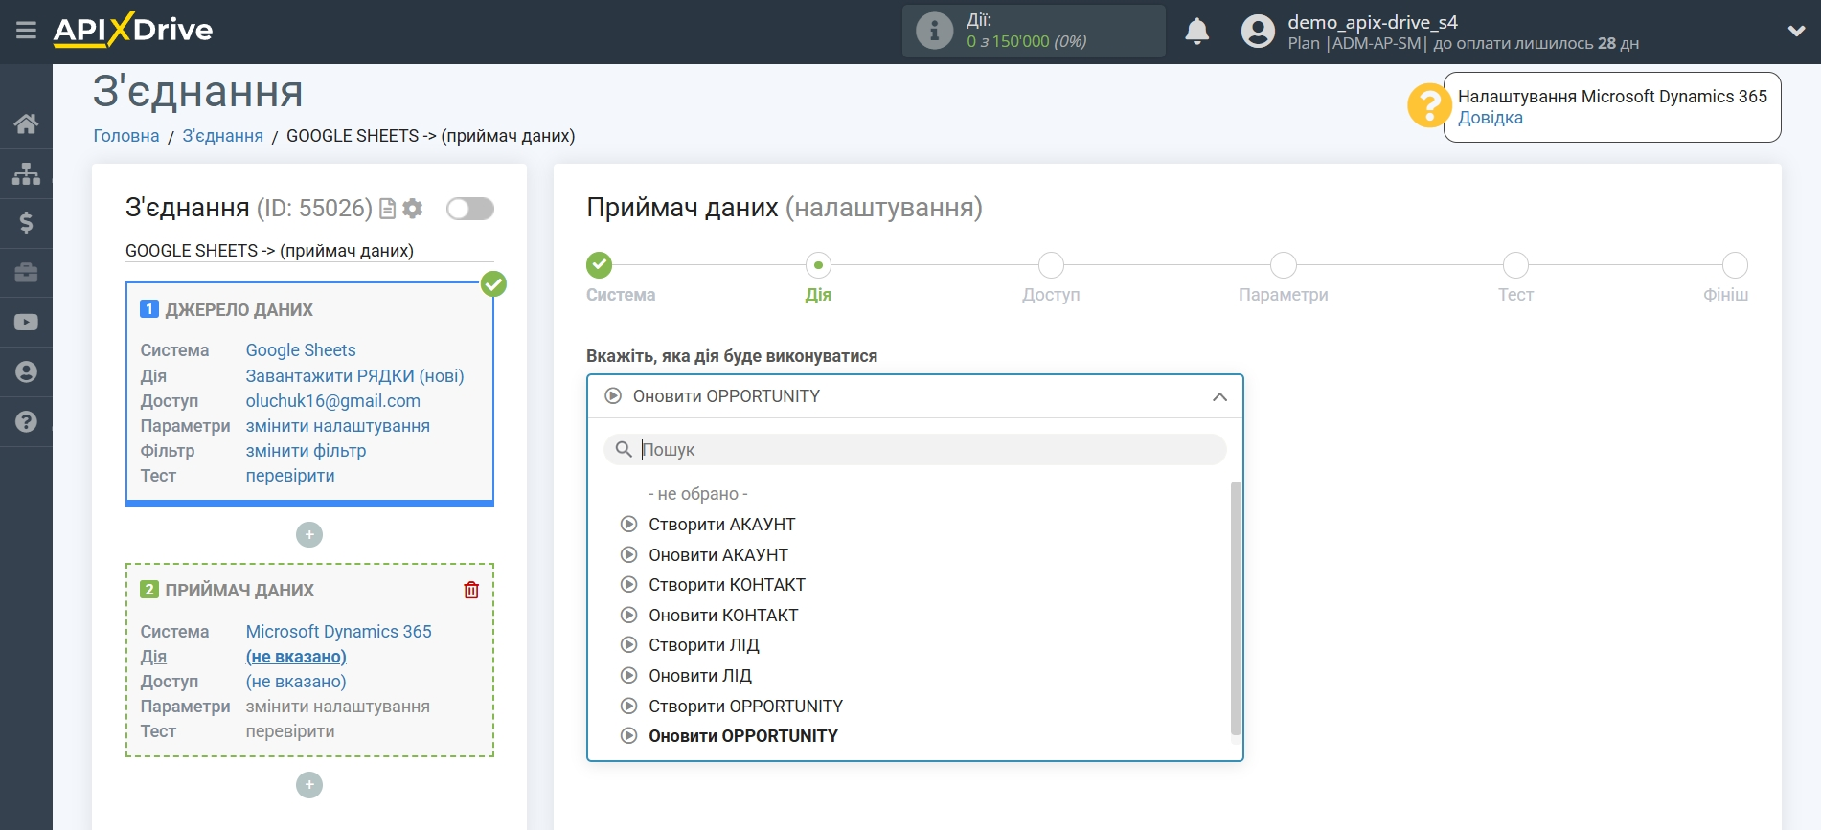
Task: Go to Home in sidebar
Action: coord(26,123)
